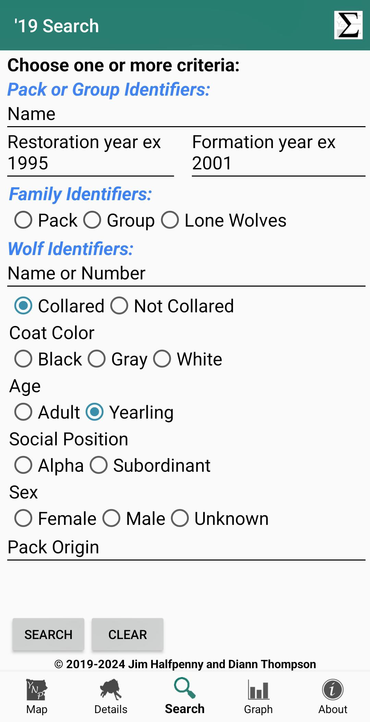Open the Graph bar chart tab
The height and width of the screenshot is (722, 370).
[258, 690]
